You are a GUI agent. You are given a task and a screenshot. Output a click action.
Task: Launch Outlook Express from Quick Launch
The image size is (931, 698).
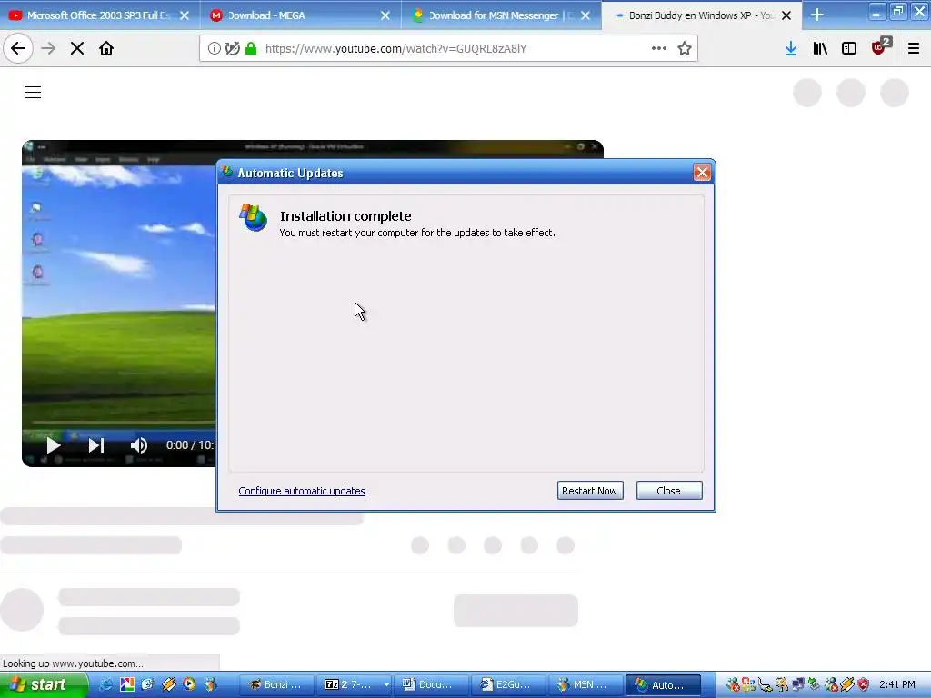click(x=148, y=684)
